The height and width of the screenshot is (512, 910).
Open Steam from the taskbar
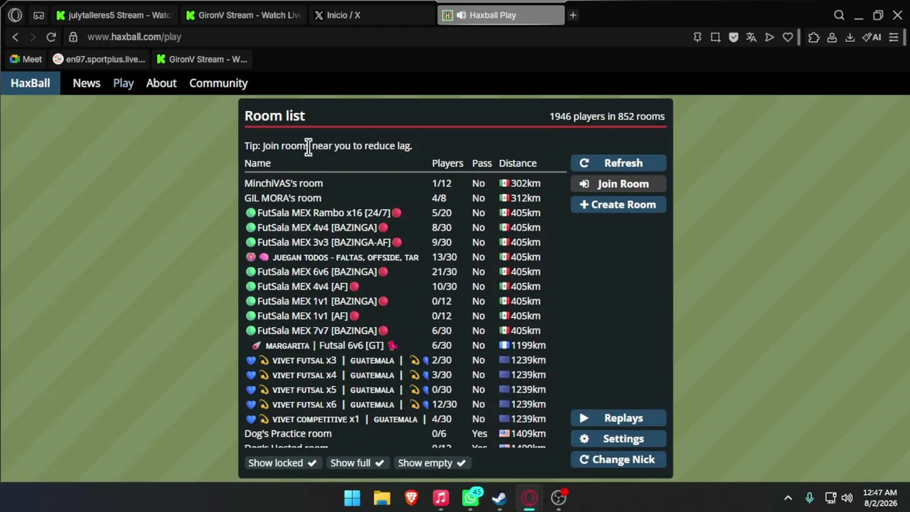point(500,498)
